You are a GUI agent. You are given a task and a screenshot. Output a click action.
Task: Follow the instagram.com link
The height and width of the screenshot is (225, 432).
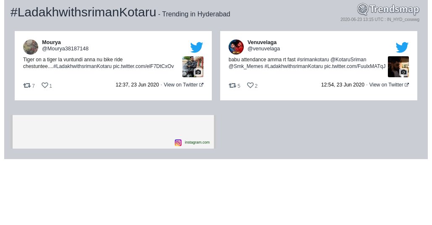point(197,142)
